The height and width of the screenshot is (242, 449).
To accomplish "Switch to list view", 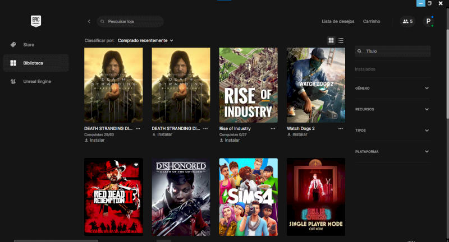I will [x=341, y=40].
